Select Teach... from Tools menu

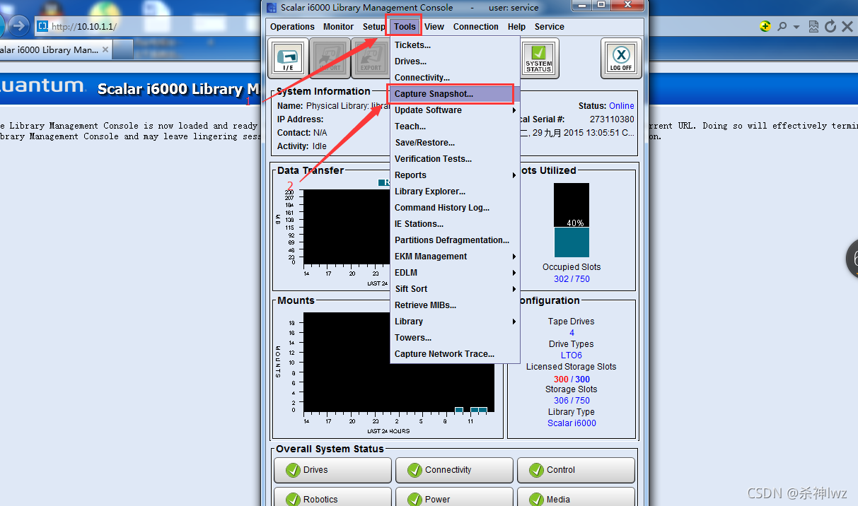point(455,126)
